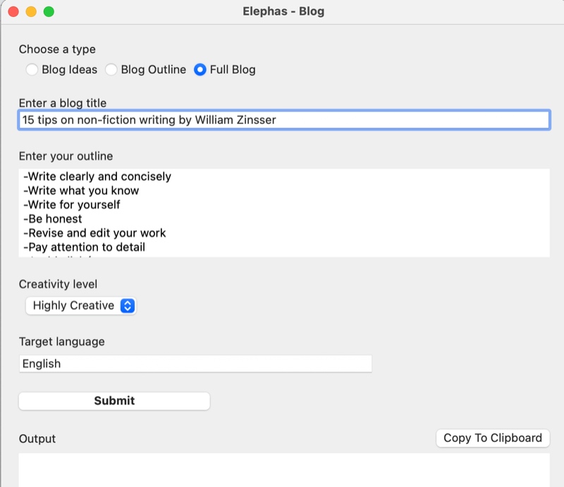
Task: Maximize the window using the green button
Action: click(x=49, y=12)
